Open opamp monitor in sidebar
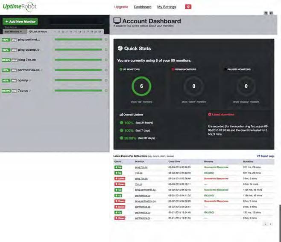This screenshot has width=281, height=242. click(x=23, y=80)
